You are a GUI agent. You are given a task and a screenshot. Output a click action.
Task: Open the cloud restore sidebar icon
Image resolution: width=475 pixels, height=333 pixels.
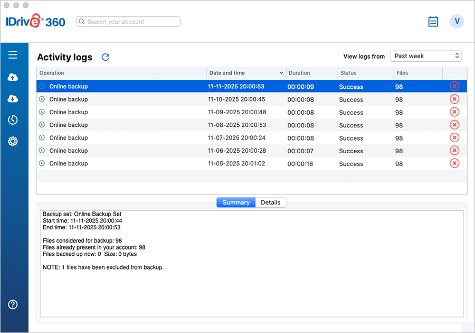coord(13,99)
